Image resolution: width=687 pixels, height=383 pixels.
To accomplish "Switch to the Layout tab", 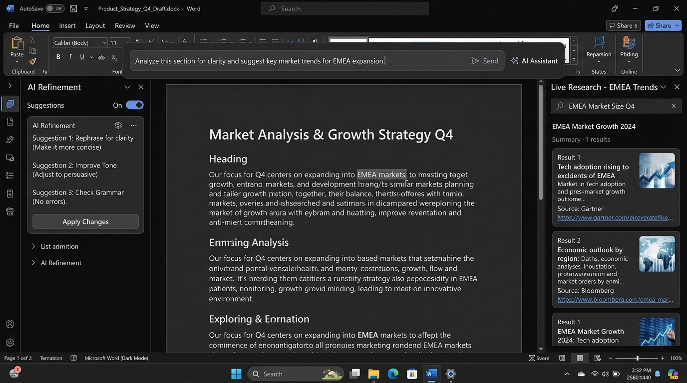I will click(x=95, y=25).
